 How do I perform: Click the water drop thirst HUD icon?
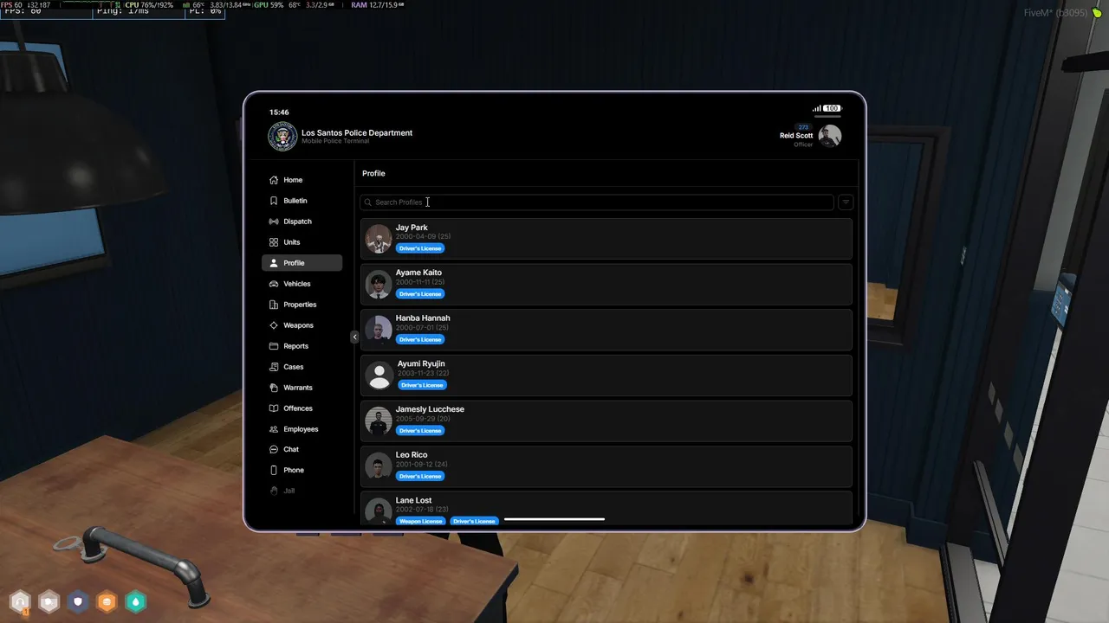[136, 601]
